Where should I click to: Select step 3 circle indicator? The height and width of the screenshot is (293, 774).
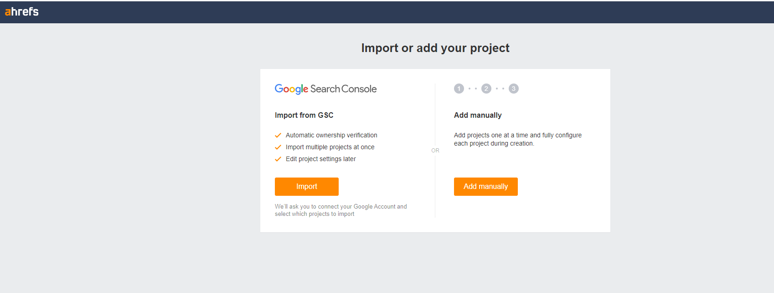[x=514, y=89]
